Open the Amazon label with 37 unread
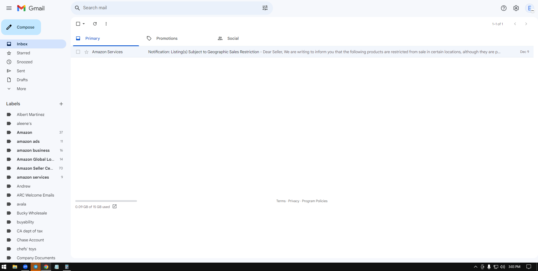 (33, 132)
